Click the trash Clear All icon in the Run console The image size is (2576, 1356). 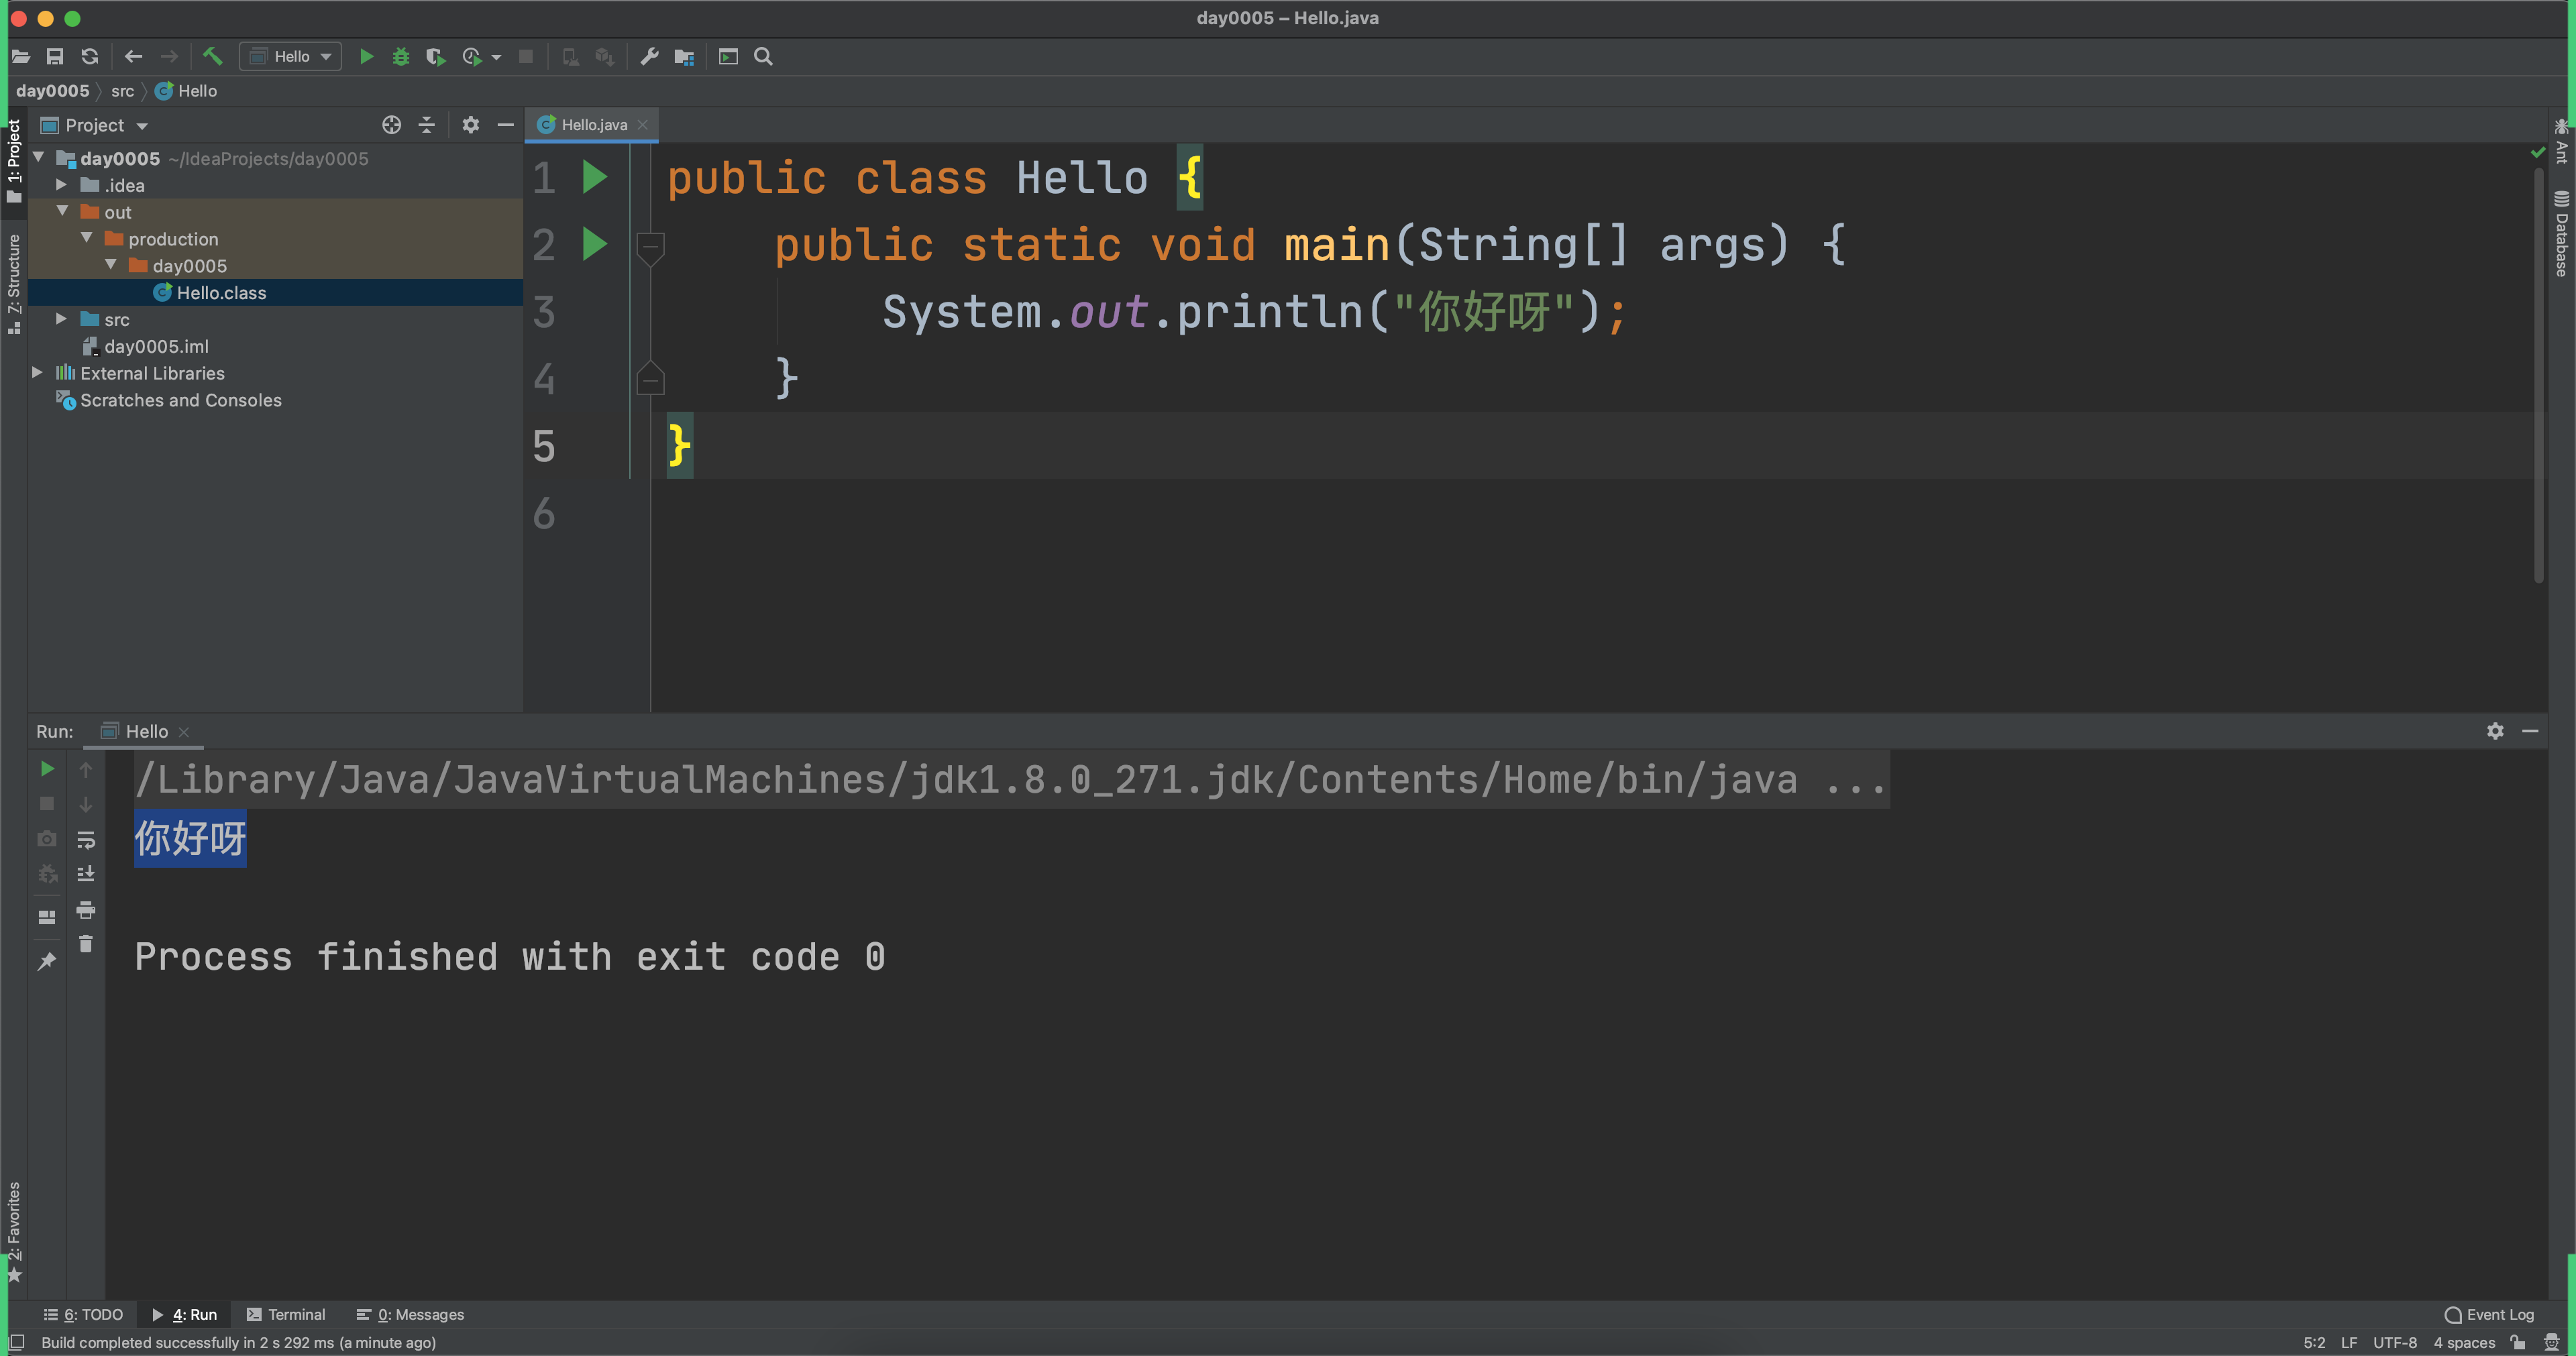click(86, 944)
